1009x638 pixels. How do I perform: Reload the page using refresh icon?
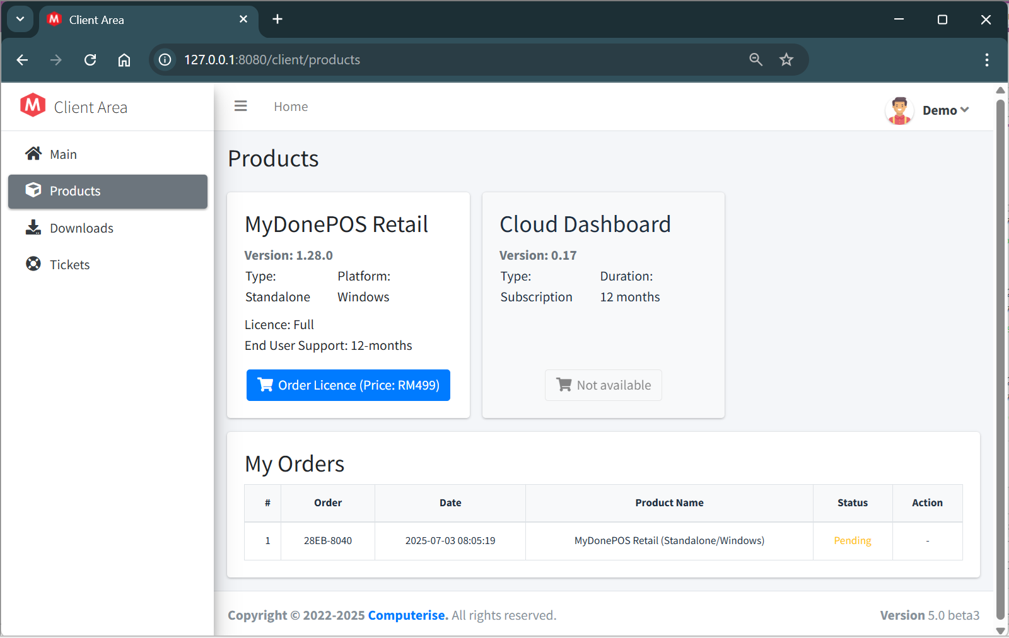click(x=90, y=60)
